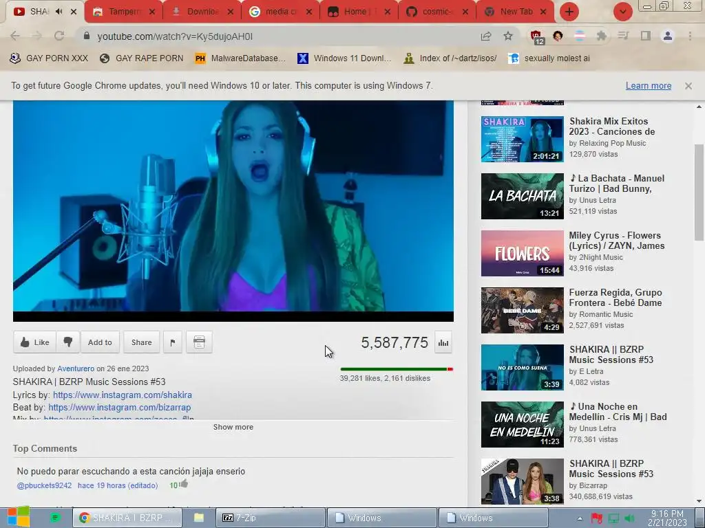The image size is (705, 528).
Task: Reload the page with the refresh icon
Action: click(59, 36)
